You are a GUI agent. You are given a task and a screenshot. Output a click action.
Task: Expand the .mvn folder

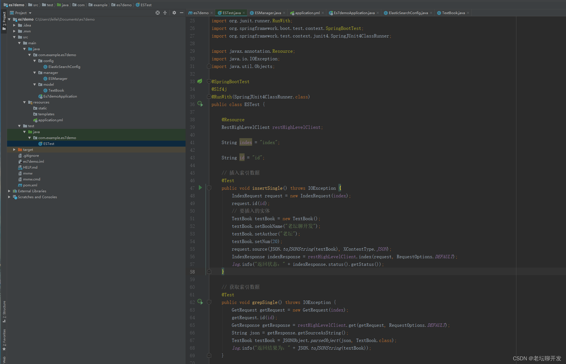click(x=14, y=31)
